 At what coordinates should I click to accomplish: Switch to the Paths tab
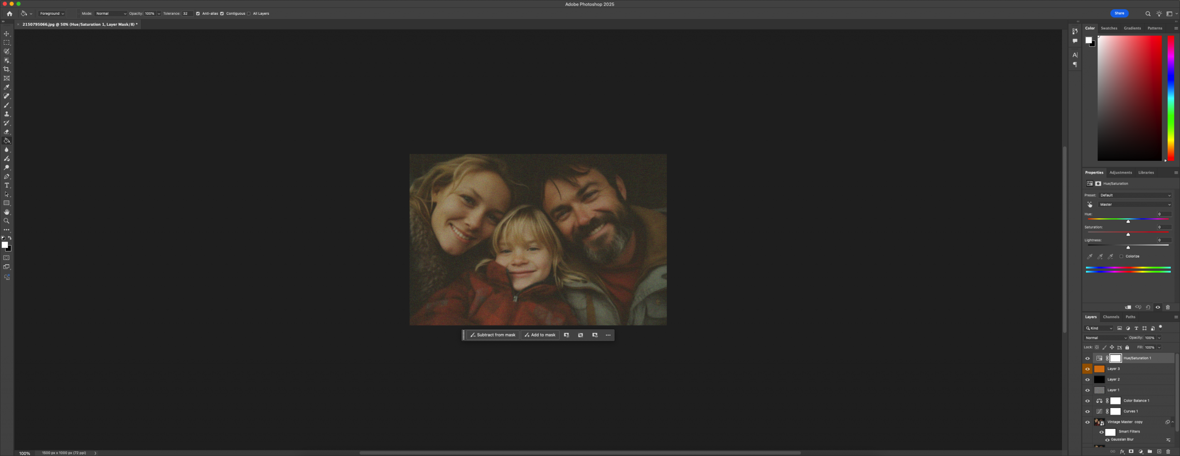coord(1130,317)
